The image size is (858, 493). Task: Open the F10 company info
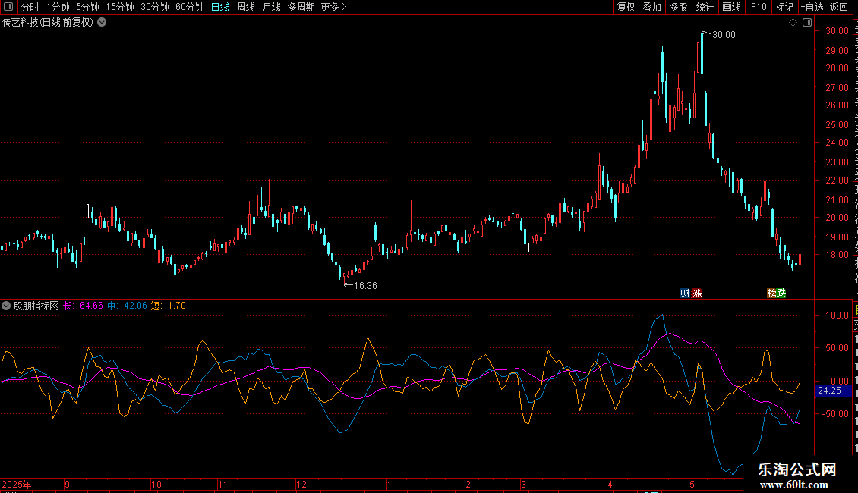click(759, 7)
